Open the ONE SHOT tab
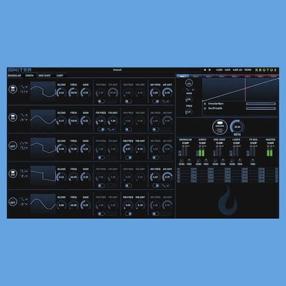Viewport: 286px width, 286px height. [45, 76]
